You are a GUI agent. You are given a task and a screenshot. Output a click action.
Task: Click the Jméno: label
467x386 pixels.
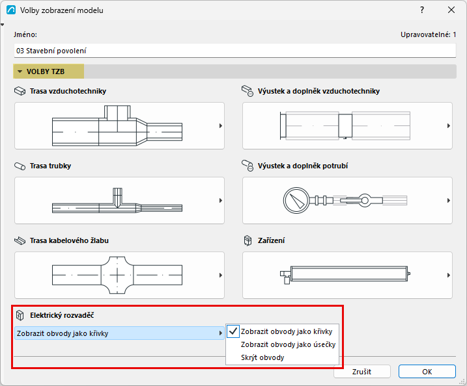coord(25,34)
